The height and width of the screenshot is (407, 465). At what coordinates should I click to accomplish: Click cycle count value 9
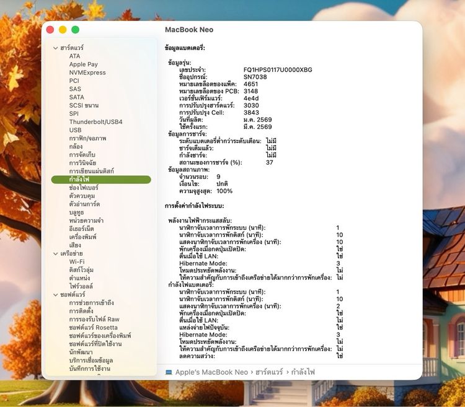click(219, 177)
